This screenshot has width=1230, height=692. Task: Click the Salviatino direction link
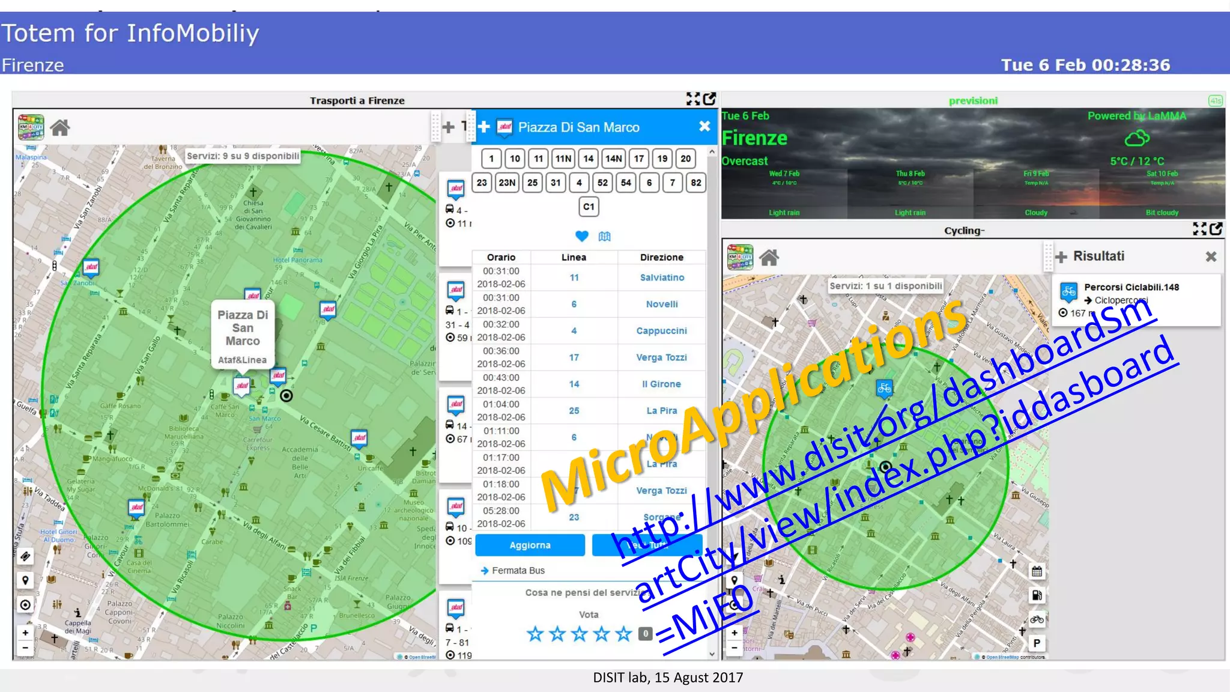661,278
